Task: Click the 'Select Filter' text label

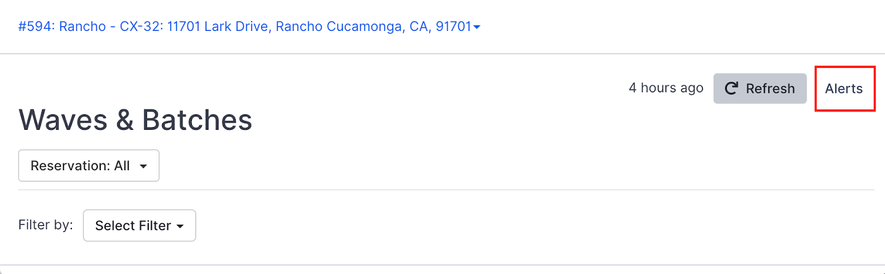Action: [x=133, y=225]
